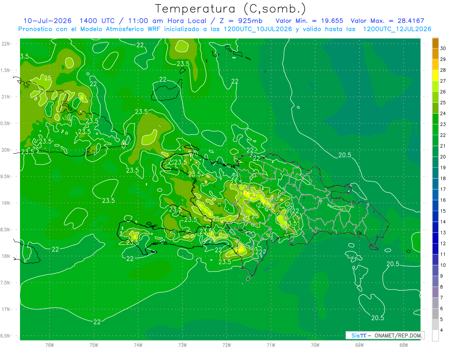
Task: Click the 18N latitude axis label
Action: click(6, 256)
